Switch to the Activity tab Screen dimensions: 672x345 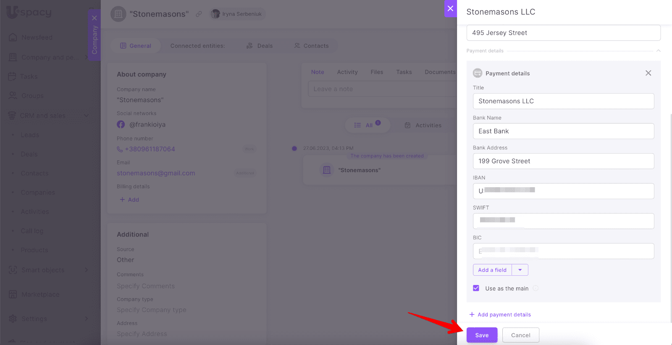pyautogui.click(x=347, y=72)
